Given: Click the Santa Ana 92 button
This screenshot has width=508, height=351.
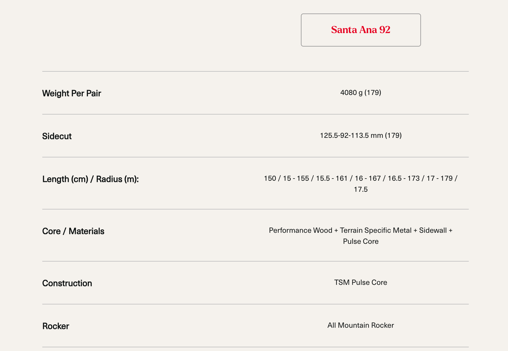Looking at the screenshot, I should point(361,30).
